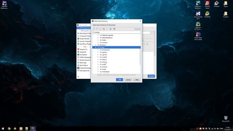
Task: Open the JetBrains WebStorm desktop shortcut
Action: pos(198,5)
